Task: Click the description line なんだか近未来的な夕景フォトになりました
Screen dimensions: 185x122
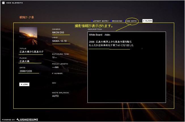Action: pos(111,45)
